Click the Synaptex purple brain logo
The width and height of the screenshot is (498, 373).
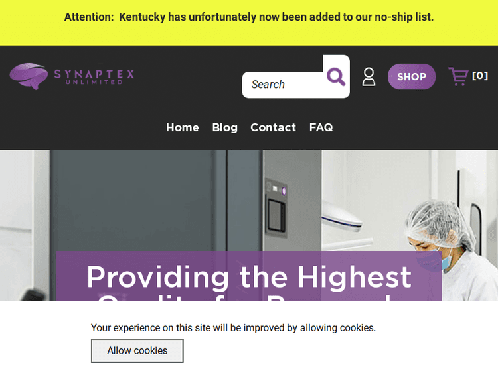pos(29,76)
